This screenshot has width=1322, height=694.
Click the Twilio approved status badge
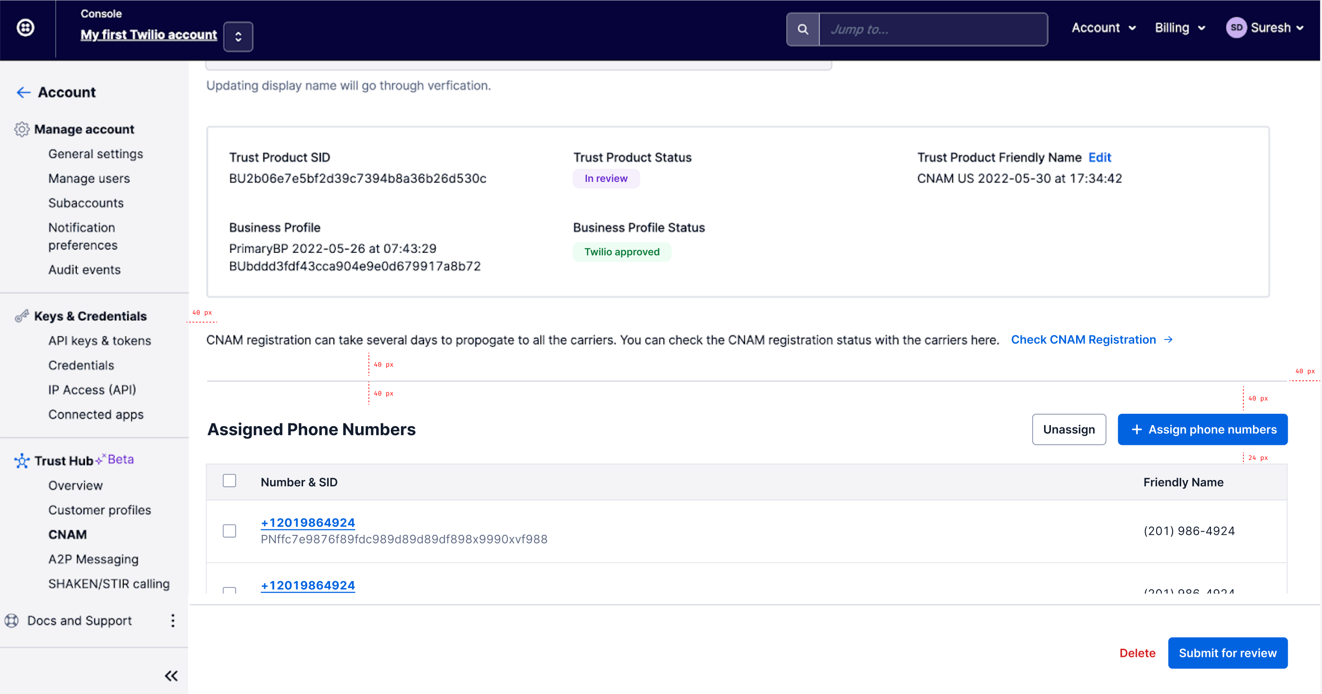[622, 252]
